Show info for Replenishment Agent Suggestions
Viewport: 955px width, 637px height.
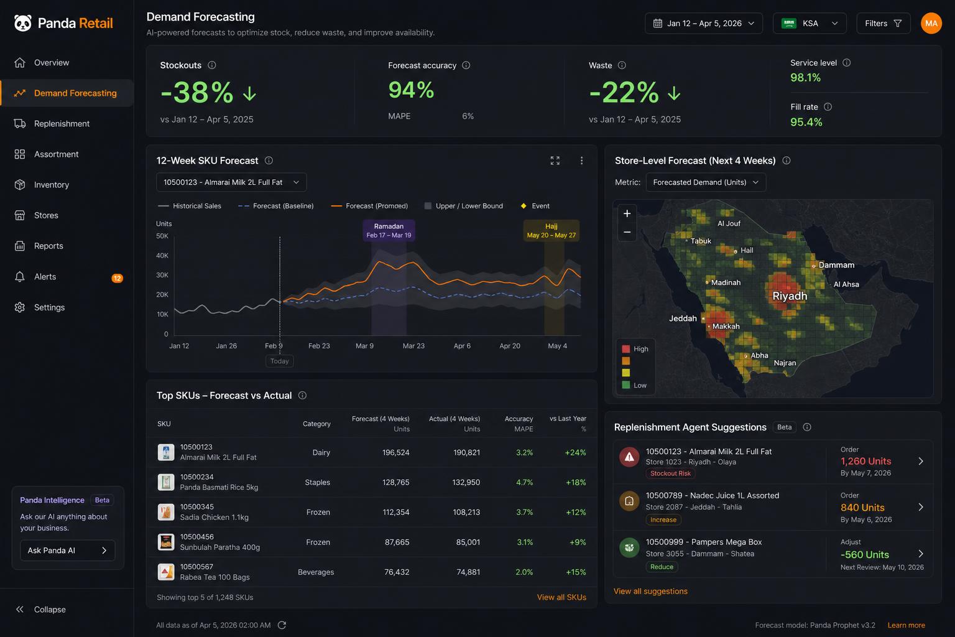[x=807, y=427]
